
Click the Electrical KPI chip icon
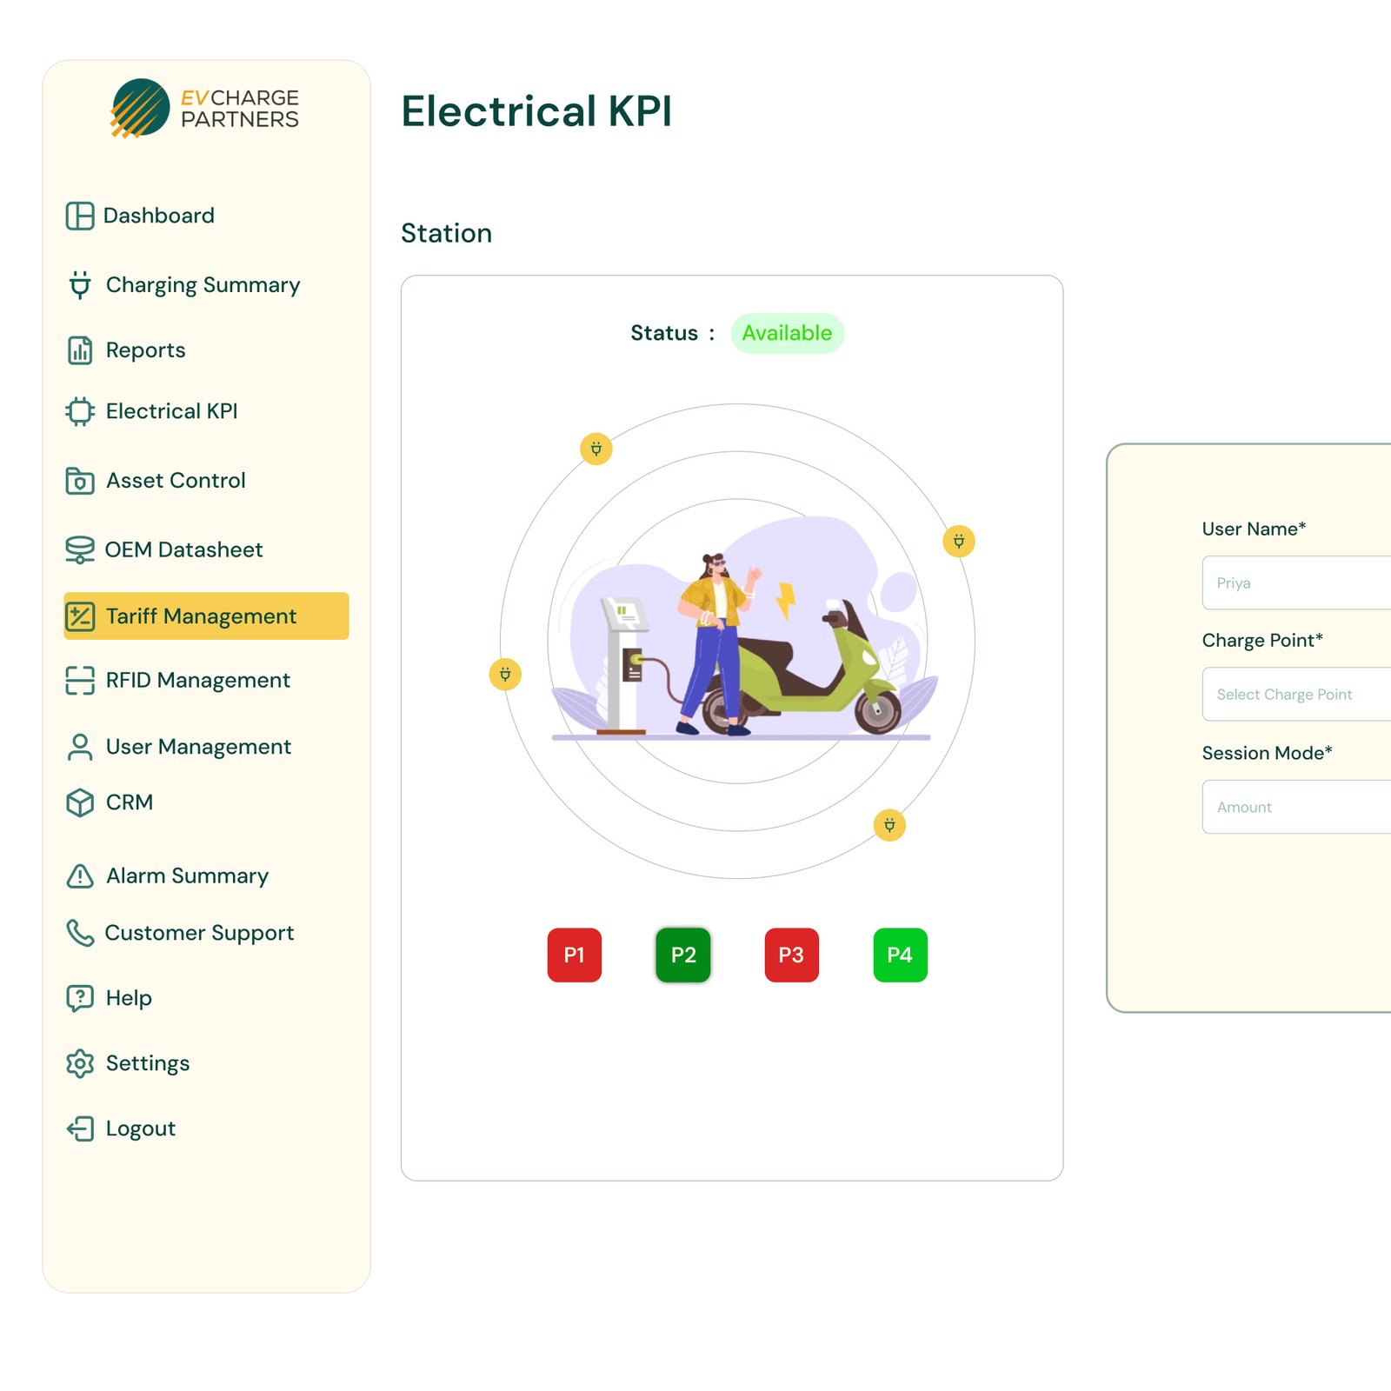coord(80,411)
